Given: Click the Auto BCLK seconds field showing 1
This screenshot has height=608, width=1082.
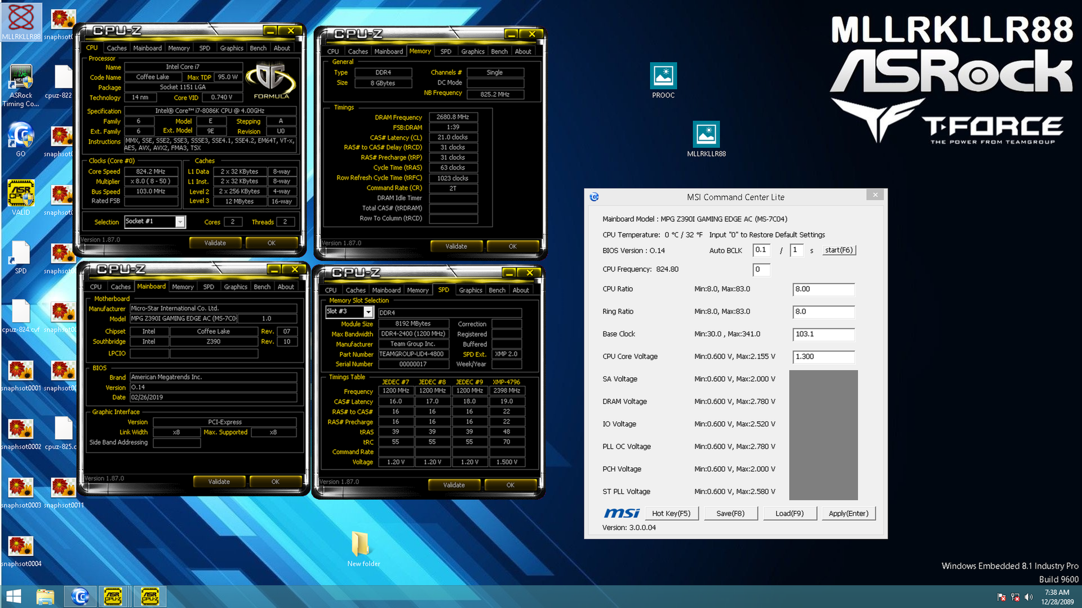Looking at the screenshot, I should [796, 250].
